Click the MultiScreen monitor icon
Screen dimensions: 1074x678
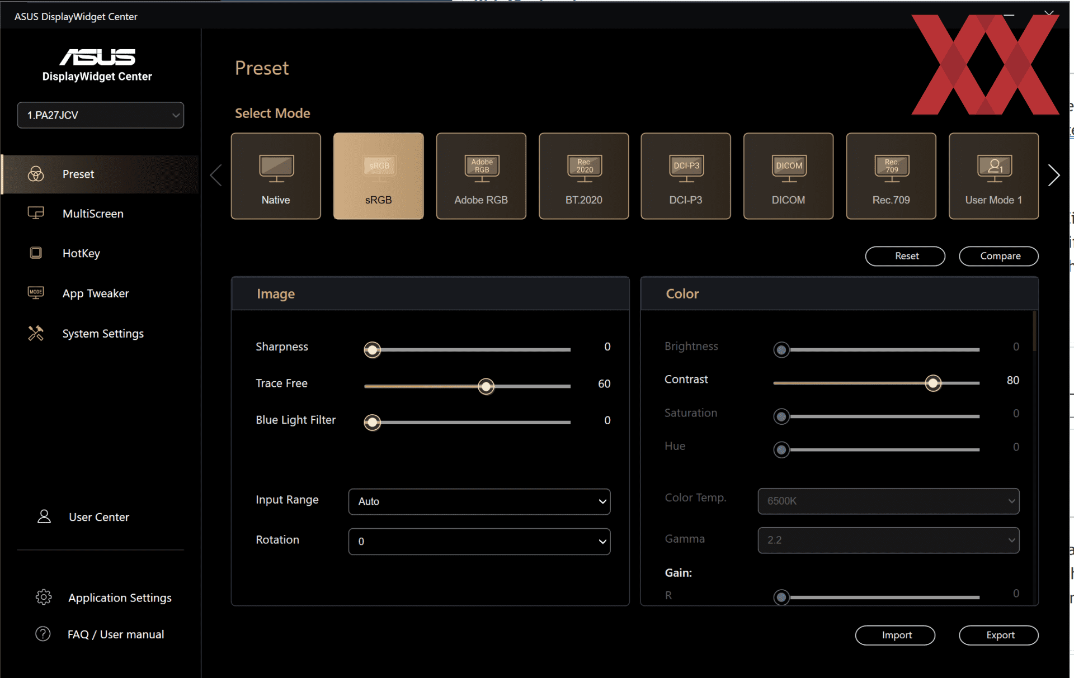click(x=36, y=214)
